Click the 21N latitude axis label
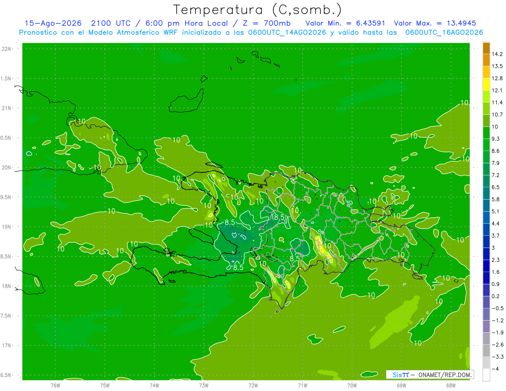Image resolution: width=506 pixels, height=391 pixels. coord(7,108)
